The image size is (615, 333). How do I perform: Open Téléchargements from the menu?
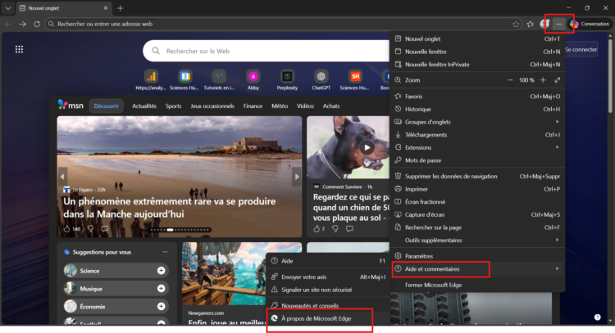[x=478, y=135]
